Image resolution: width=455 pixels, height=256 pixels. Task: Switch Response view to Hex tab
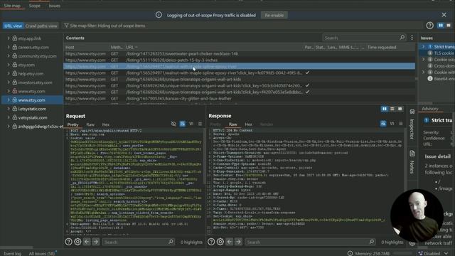248,124
